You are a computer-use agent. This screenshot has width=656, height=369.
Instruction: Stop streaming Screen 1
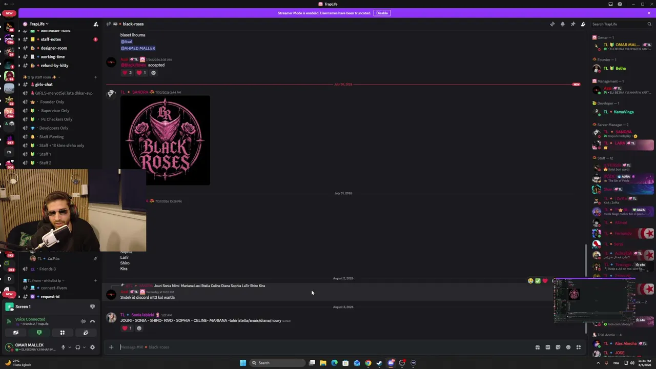pos(92,306)
